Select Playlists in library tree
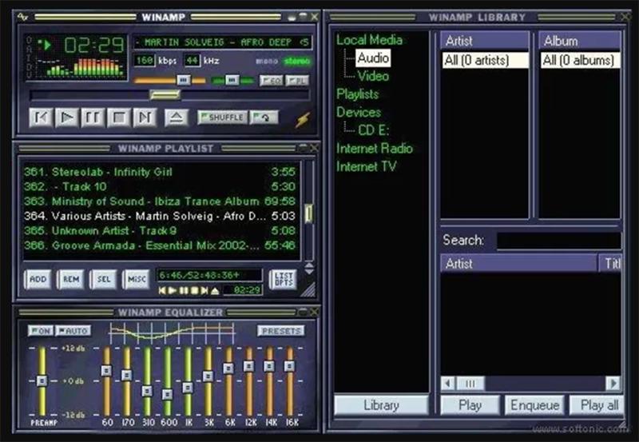Screen dimensions: 639x442 pyautogui.click(x=357, y=94)
